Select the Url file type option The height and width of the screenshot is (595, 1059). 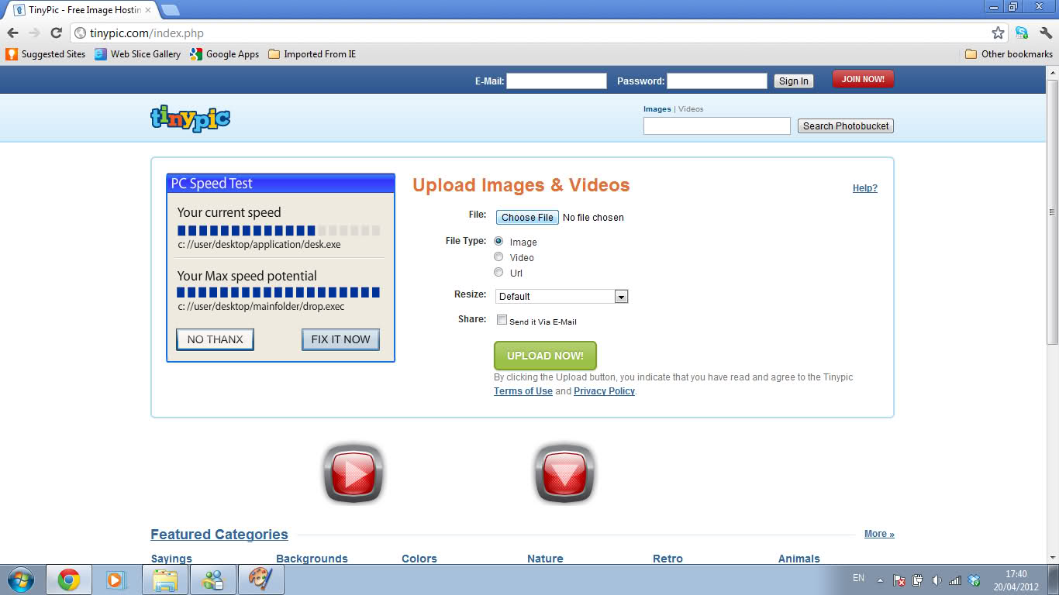498,273
